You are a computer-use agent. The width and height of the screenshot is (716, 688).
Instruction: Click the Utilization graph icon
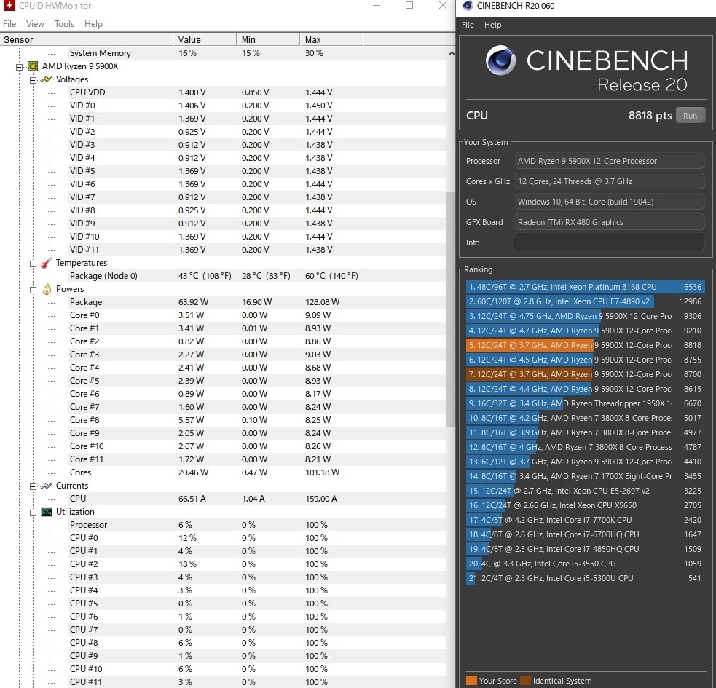(47, 512)
